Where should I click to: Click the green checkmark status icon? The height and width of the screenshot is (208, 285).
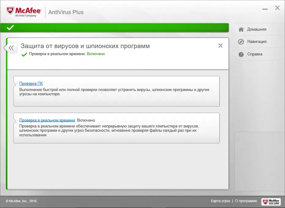(x=10, y=28)
